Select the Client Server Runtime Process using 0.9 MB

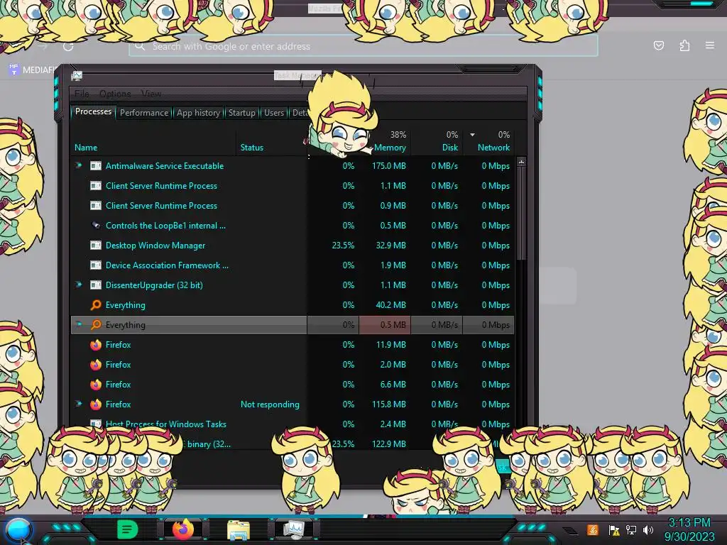coord(293,206)
